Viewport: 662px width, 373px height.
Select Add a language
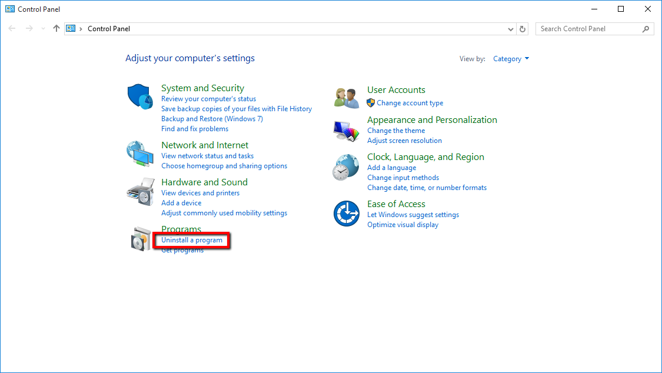tap(392, 168)
